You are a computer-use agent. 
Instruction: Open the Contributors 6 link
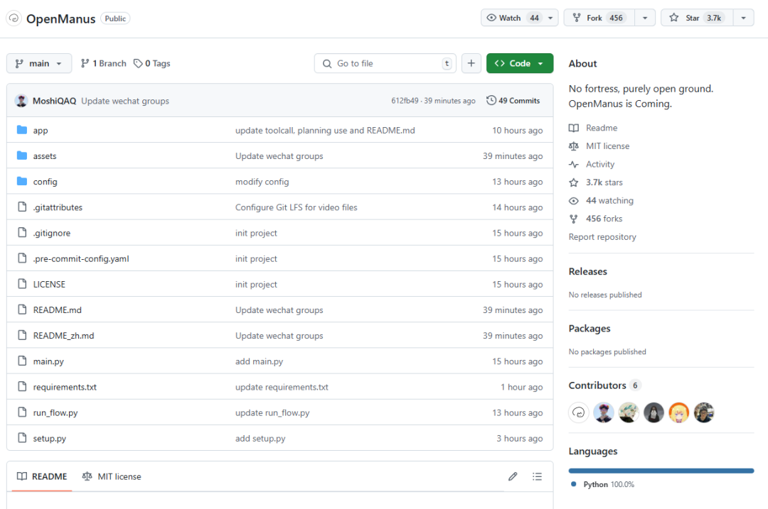pyautogui.click(x=605, y=385)
